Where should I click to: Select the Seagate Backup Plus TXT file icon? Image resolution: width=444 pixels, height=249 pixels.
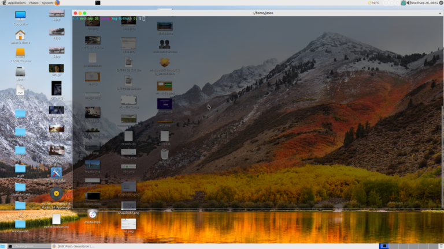(x=20, y=90)
